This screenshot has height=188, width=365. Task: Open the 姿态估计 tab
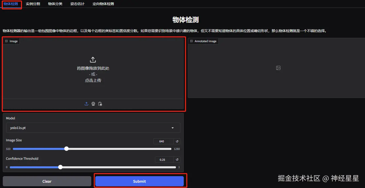pyautogui.click(x=77, y=4)
